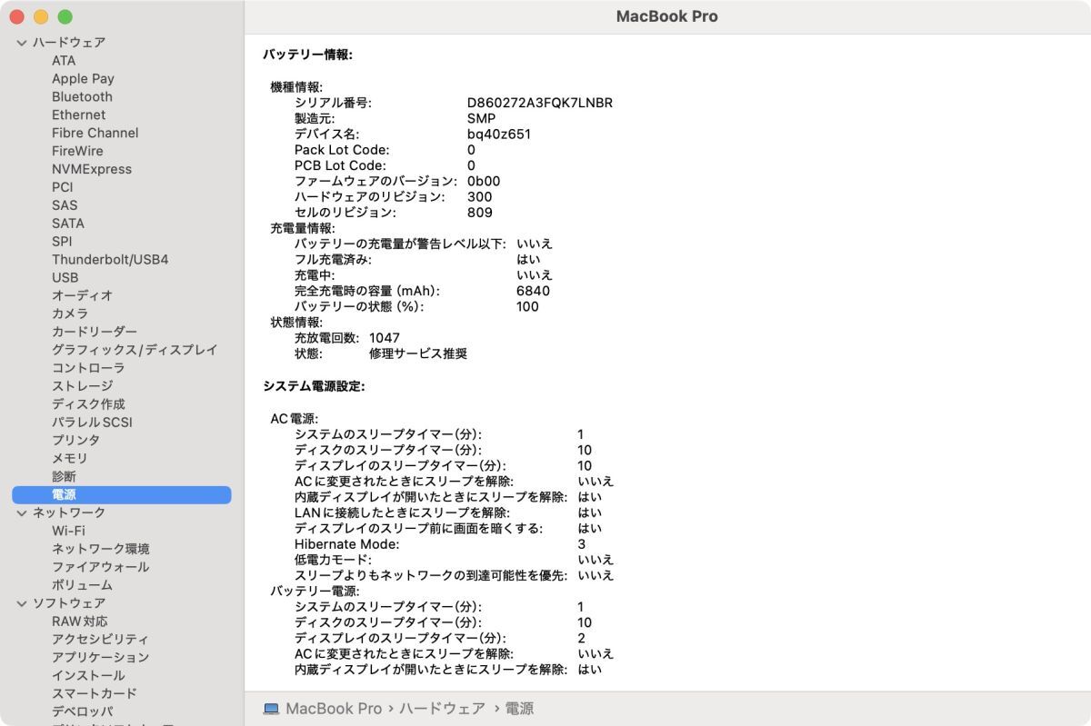1091x726 pixels.
Task: Click the hardware revision value 300
Action: coord(479,197)
